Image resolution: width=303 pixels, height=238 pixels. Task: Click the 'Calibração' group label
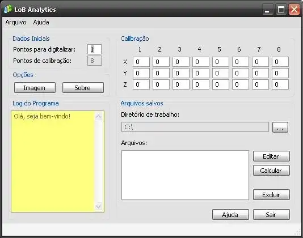click(x=134, y=39)
